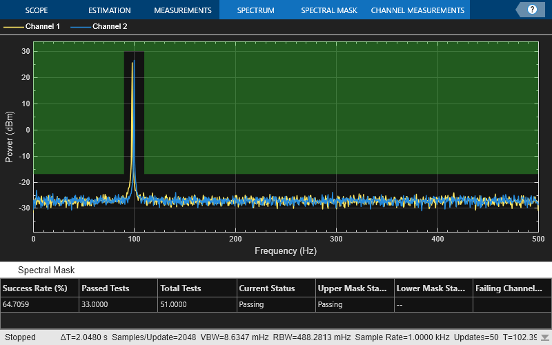Open the help question mark icon
This screenshot has height=345, width=552.
(532, 10)
